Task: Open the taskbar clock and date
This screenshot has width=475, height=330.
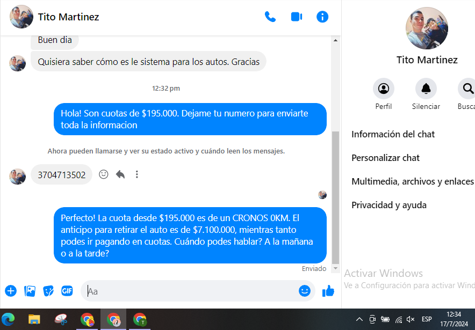Action: point(454,319)
